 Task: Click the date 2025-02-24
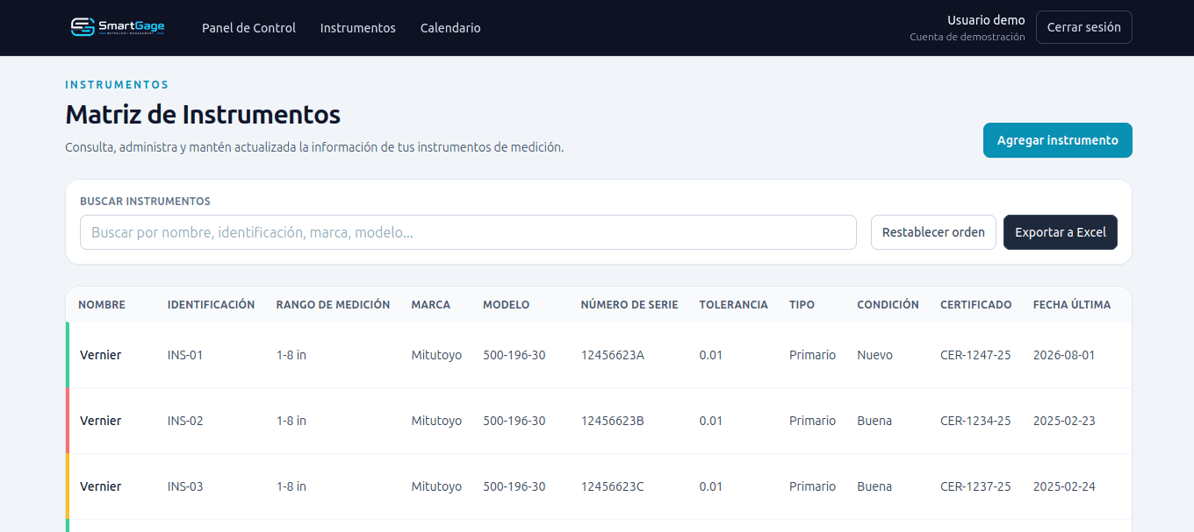pyautogui.click(x=1064, y=486)
